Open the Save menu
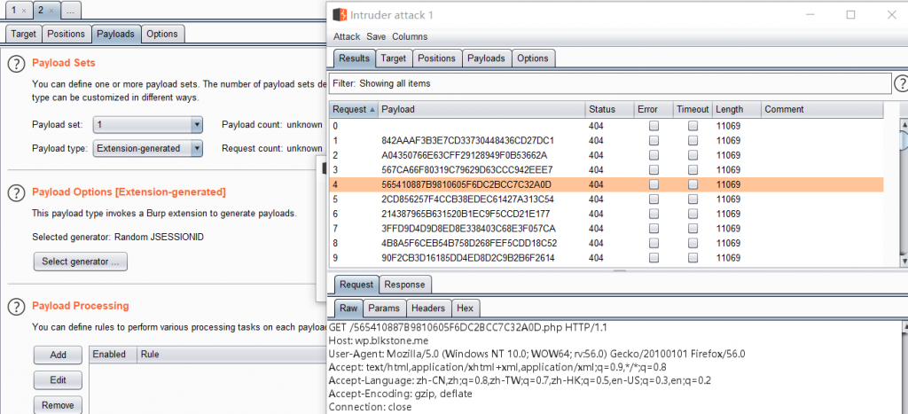This screenshot has width=908, height=414. click(x=376, y=37)
